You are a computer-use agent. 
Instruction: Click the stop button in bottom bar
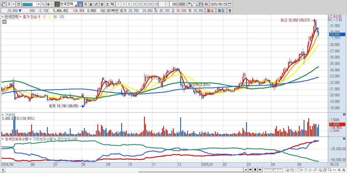(255, 170)
